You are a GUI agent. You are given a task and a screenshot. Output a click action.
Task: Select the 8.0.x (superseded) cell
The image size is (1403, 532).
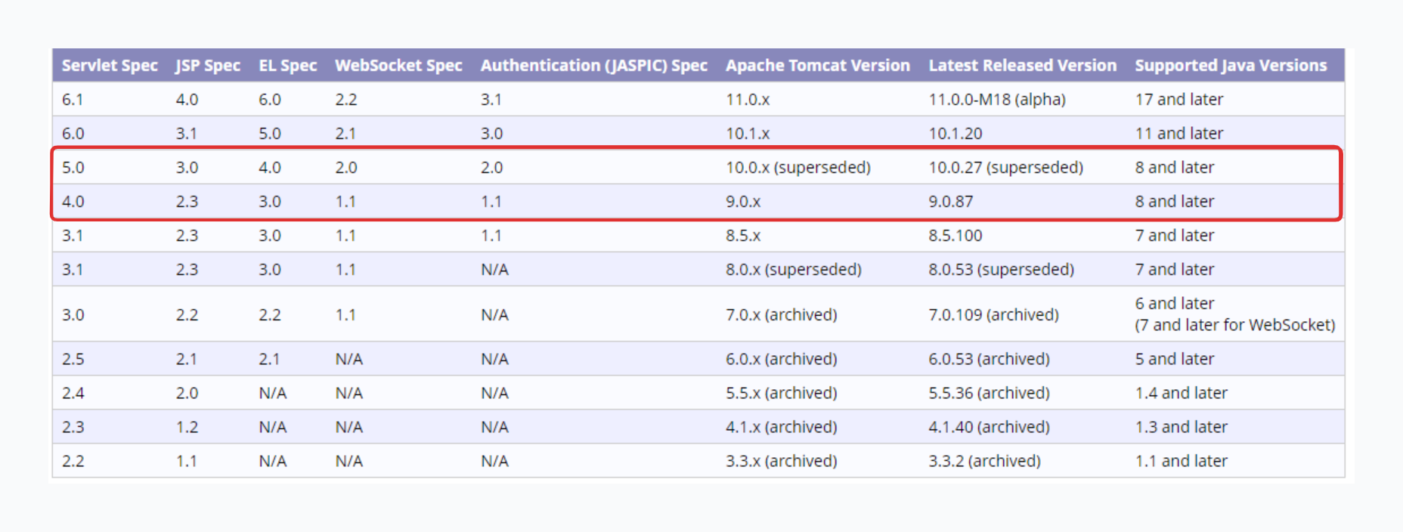794,270
